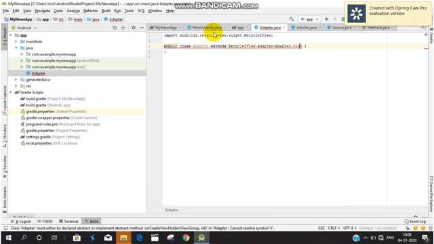Open the Terminal tool window
The image size is (434, 244).
(68, 222)
